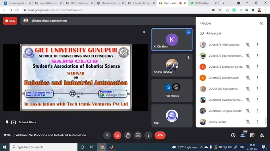Raise hand in the meeting

click(127, 135)
